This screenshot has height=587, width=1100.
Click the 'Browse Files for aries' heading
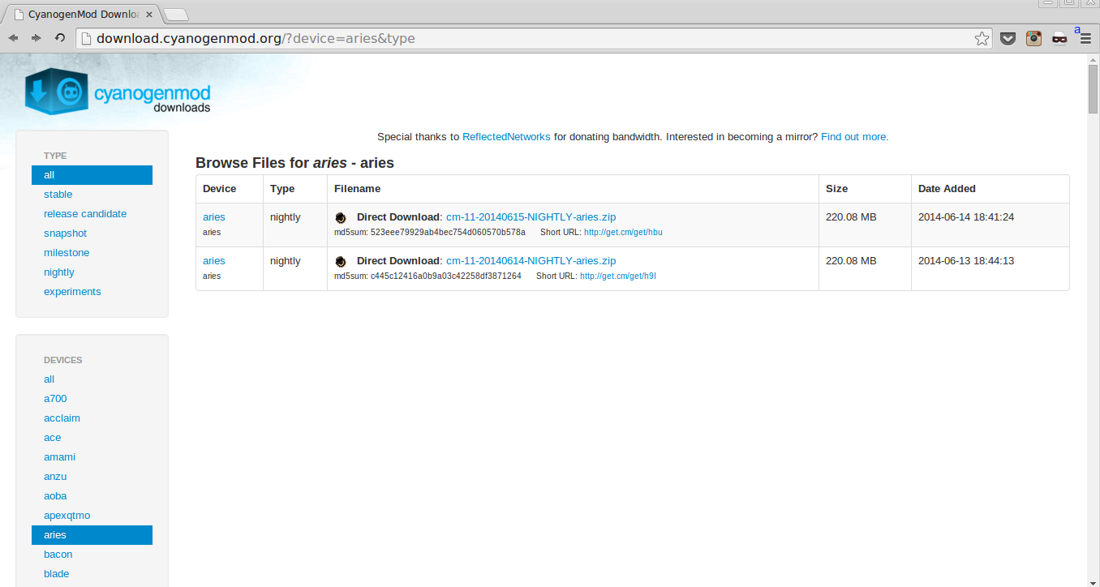click(x=294, y=163)
